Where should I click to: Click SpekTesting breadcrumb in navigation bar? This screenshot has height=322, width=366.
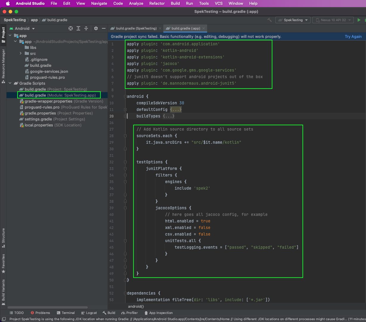click(15, 20)
